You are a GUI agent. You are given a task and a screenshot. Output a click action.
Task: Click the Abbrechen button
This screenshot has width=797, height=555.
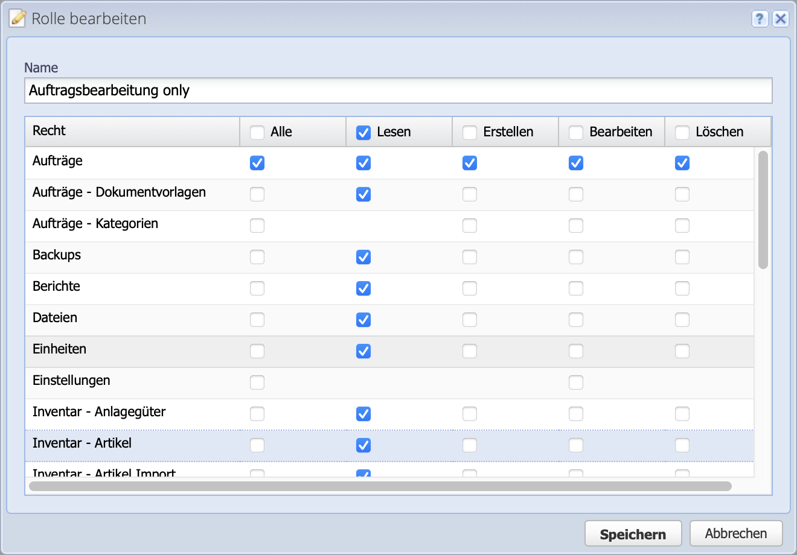click(x=737, y=533)
